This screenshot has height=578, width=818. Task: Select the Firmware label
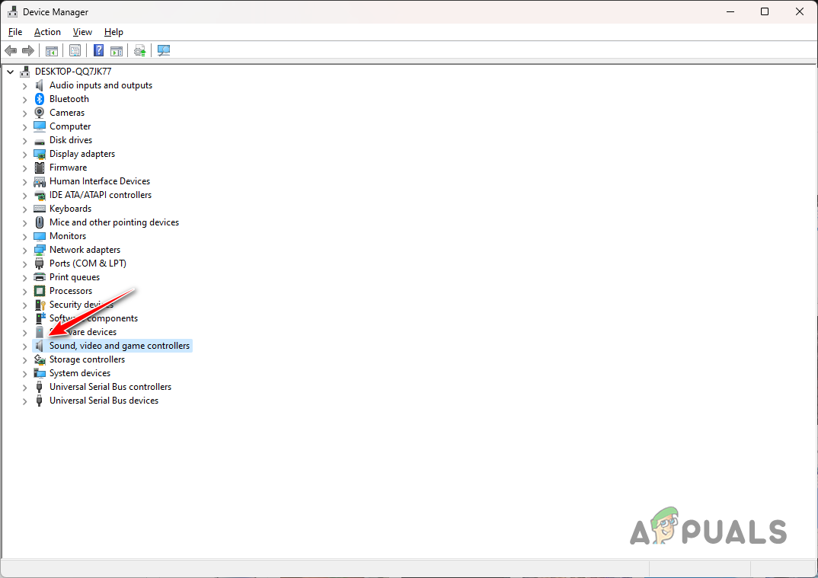click(69, 168)
